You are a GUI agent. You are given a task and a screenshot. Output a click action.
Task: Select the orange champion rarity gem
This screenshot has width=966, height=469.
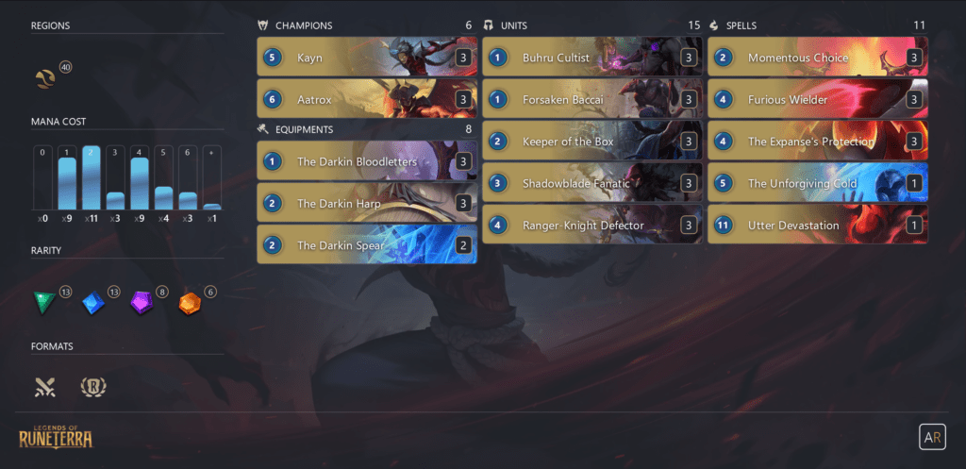[190, 303]
